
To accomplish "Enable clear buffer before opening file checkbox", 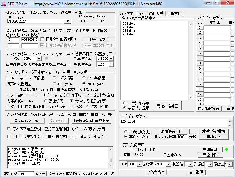I will (x=42, y=39).
